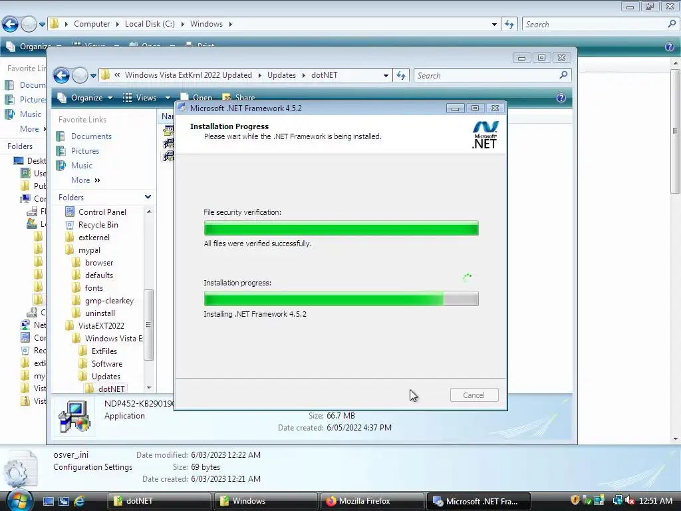Switch to Mozilla Firefox taskbar button
The height and width of the screenshot is (511, 681).
click(x=372, y=501)
